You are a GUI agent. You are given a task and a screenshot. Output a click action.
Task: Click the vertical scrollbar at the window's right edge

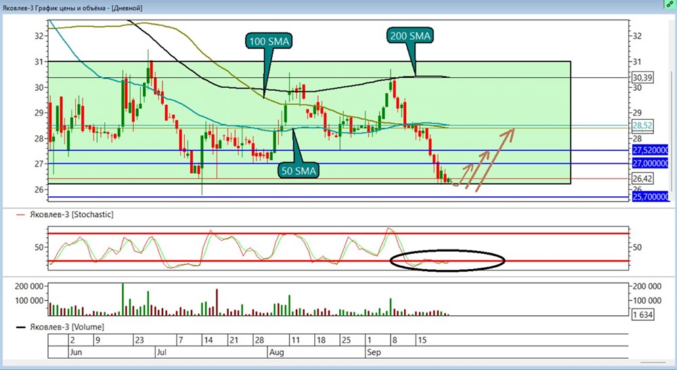[672, 131]
